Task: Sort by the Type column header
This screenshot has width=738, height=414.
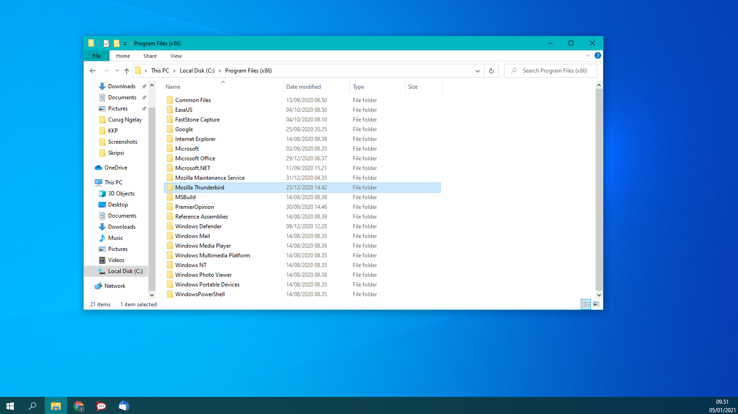Action: tap(377, 86)
